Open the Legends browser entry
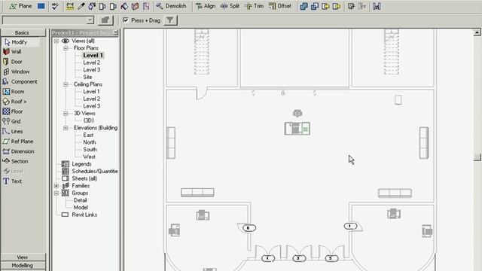The height and width of the screenshot is (271, 482). pos(77,164)
